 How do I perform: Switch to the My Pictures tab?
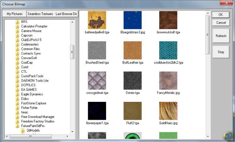click(15, 14)
